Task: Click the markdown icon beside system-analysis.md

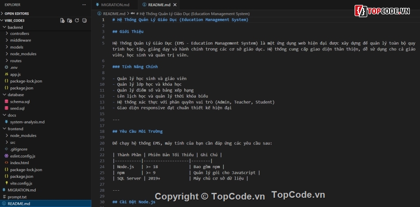Action: point(7,122)
